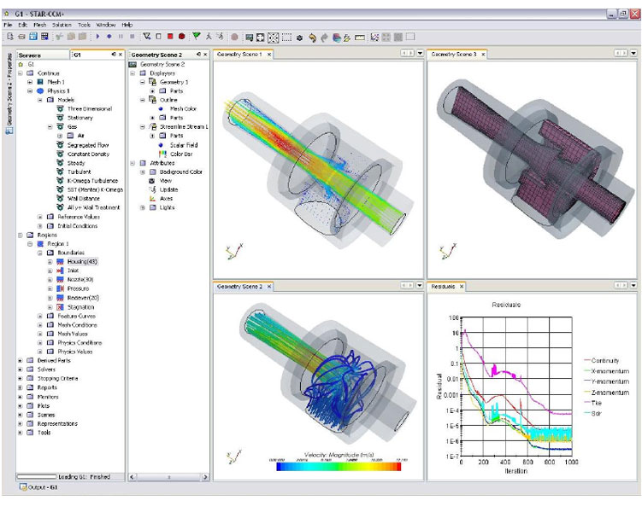The width and height of the screenshot is (642, 512).
Task: Expand the Reference Values folder
Action: [x=39, y=217]
